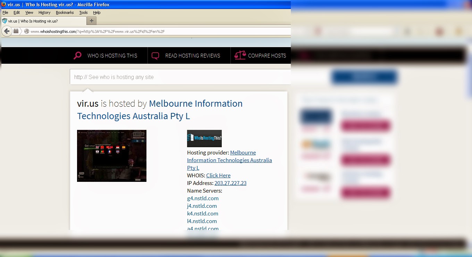This screenshot has height=257, width=472.
Task: Click the 'Name Servers:' label
Action: click(x=204, y=190)
